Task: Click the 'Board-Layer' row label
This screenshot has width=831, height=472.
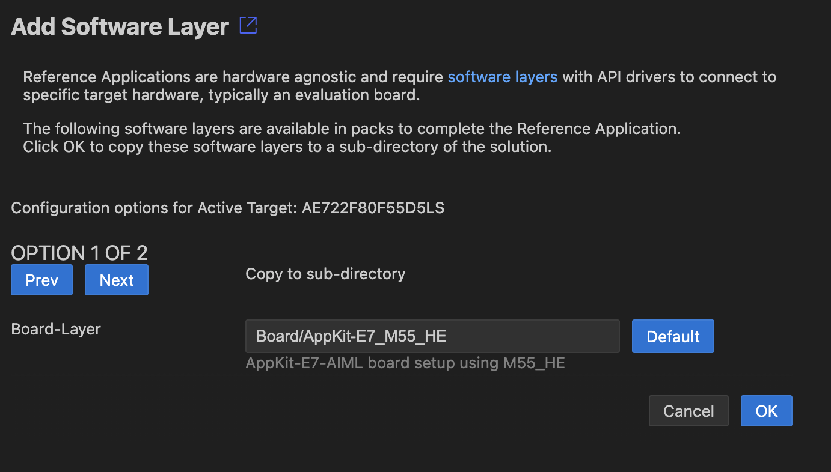Action: coord(56,329)
